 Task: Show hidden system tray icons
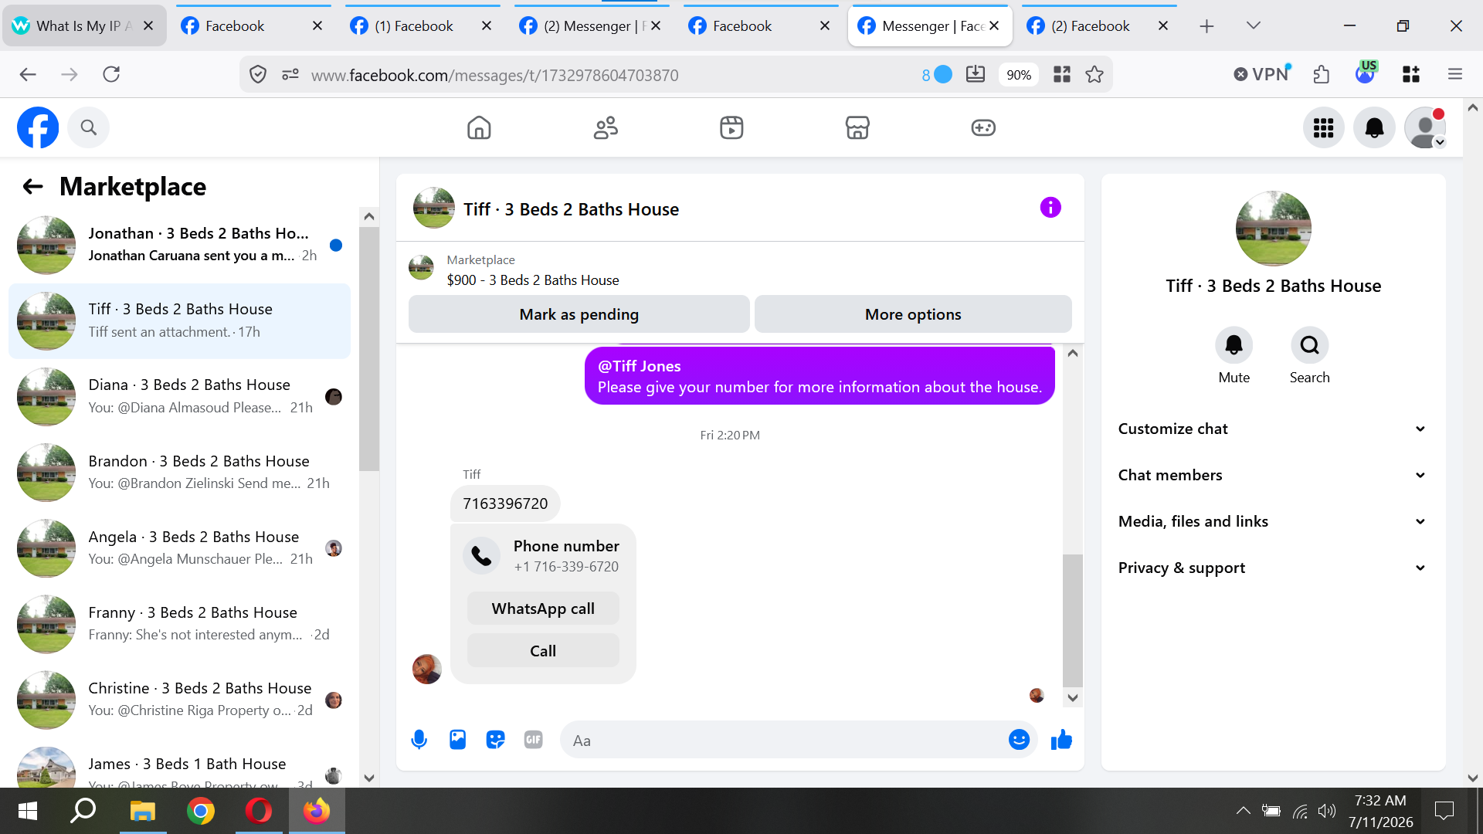[x=1243, y=811]
